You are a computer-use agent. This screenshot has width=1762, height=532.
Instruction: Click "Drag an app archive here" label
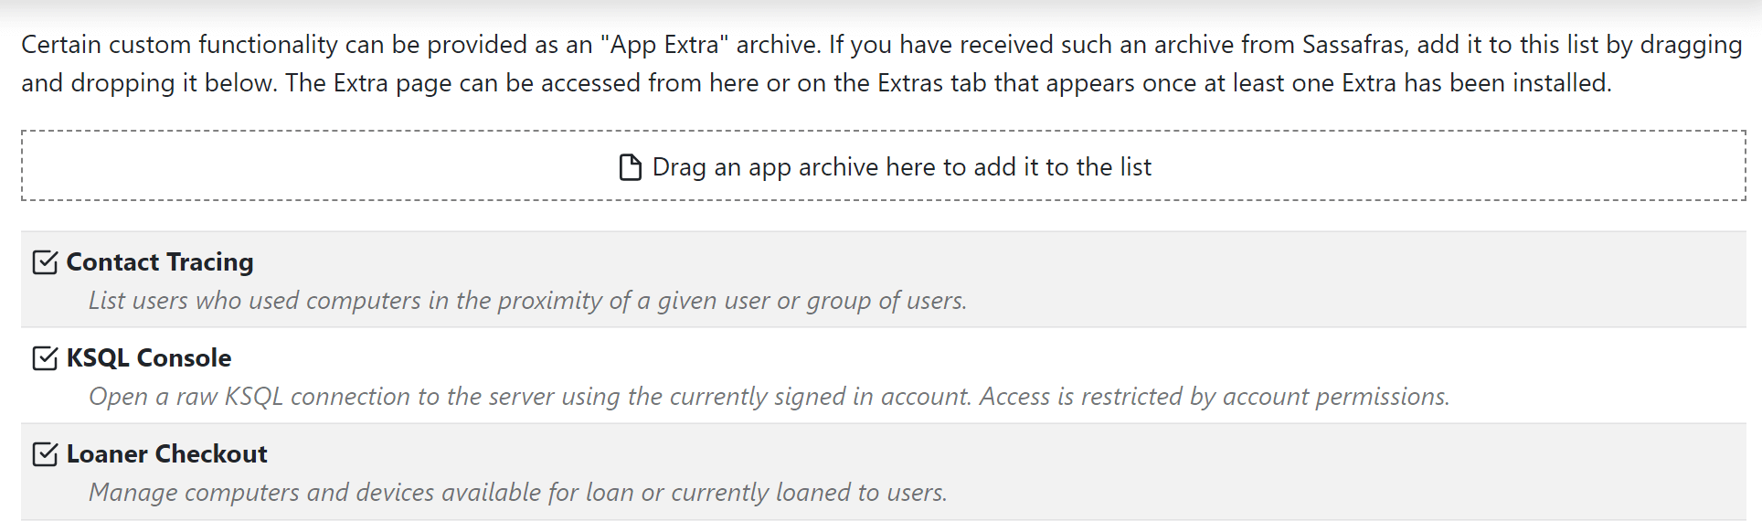pyautogui.click(x=901, y=167)
